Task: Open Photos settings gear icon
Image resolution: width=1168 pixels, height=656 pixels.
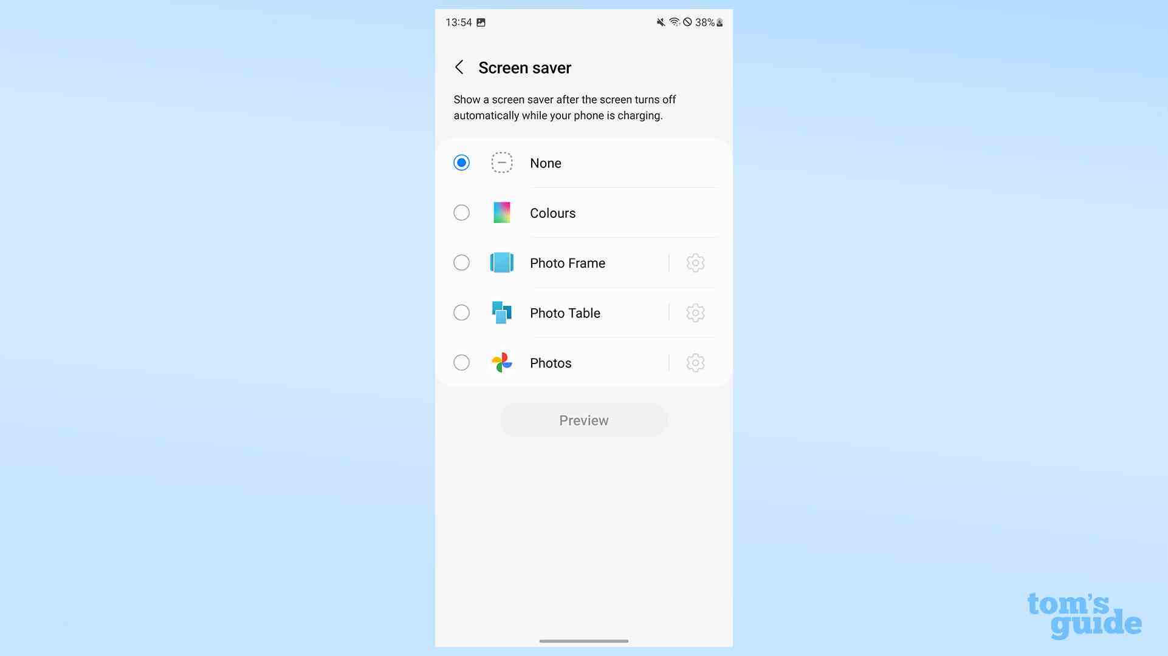Action: 694,362
